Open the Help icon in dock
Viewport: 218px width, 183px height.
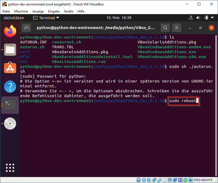10,87
